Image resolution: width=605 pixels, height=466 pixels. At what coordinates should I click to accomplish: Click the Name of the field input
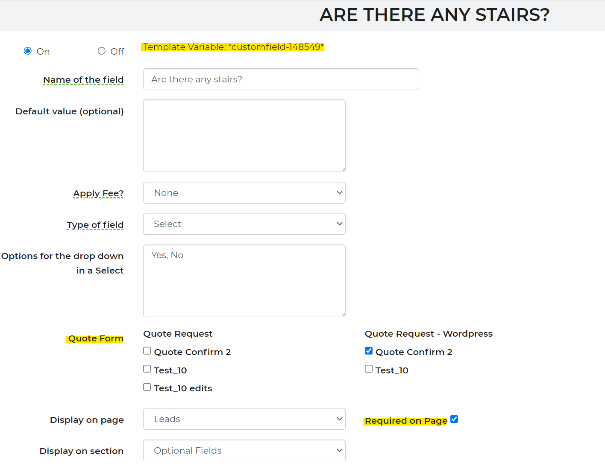281,79
